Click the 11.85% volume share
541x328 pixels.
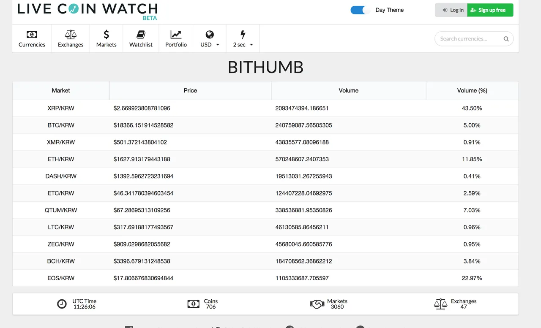pos(472,159)
